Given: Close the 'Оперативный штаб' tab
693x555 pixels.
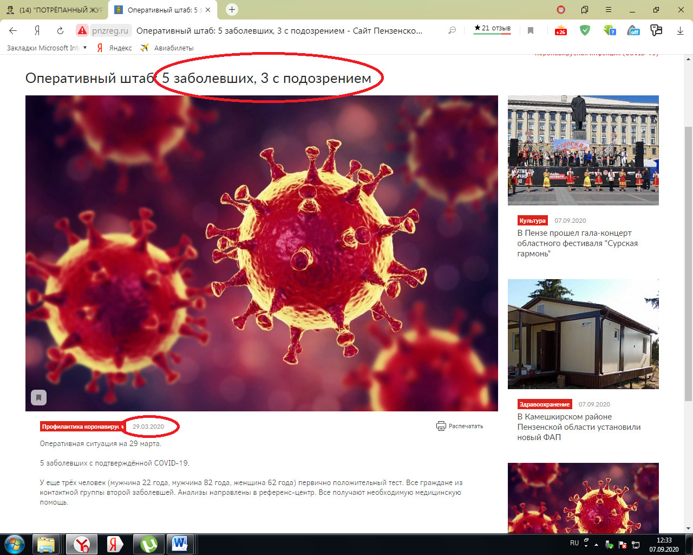Looking at the screenshot, I should [208, 10].
